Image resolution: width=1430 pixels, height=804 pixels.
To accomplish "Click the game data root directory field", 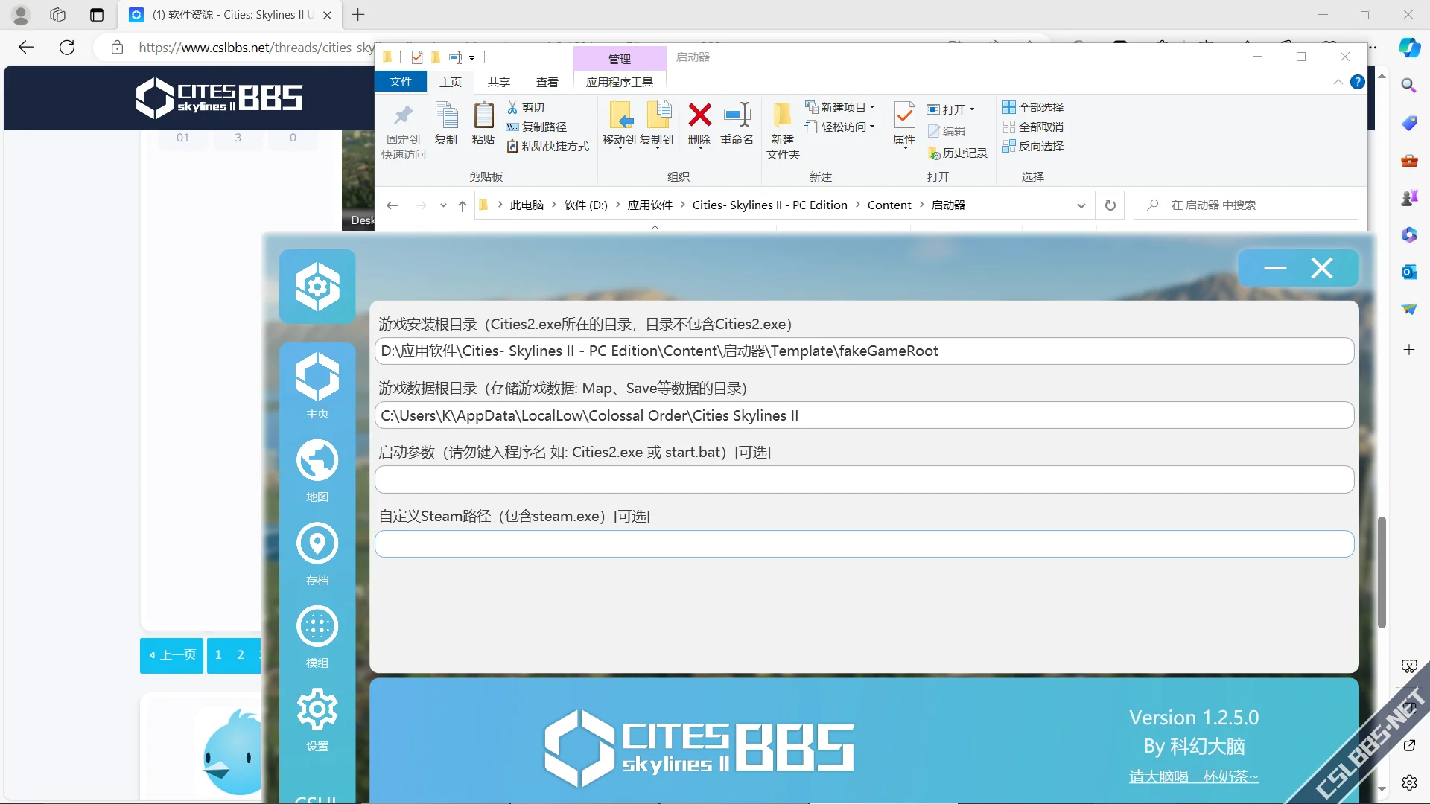I will [864, 415].
